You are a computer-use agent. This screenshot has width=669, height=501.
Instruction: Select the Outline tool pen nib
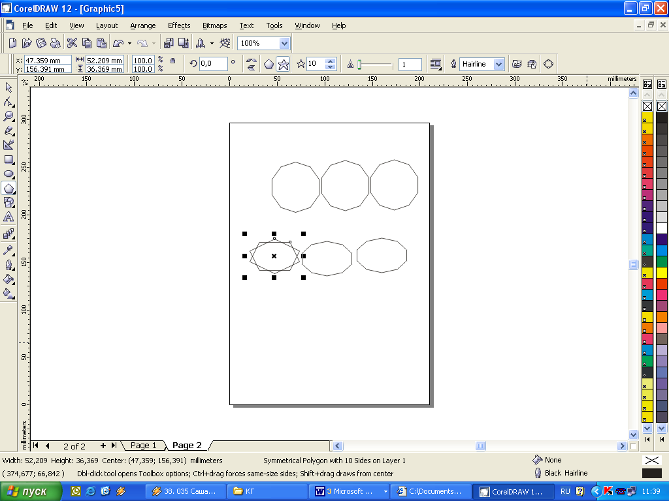pyautogui.click(x=8, y=265)
